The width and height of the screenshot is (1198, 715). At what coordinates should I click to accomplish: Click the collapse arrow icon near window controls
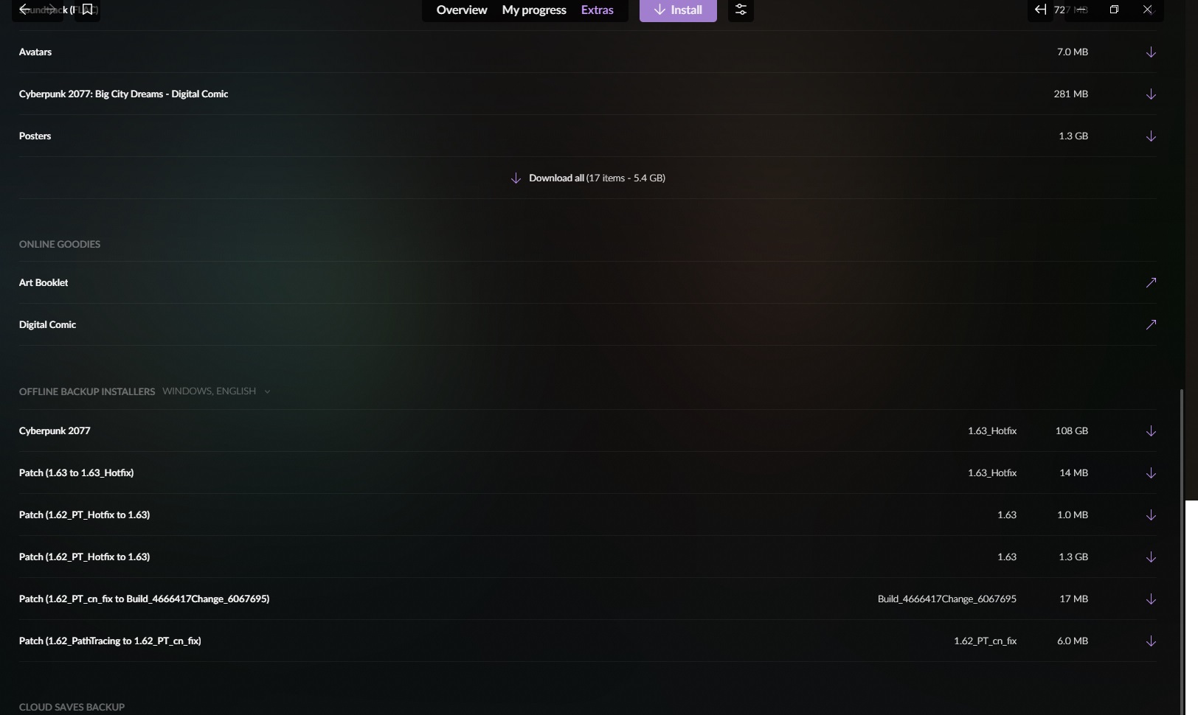click(1040, 10)
